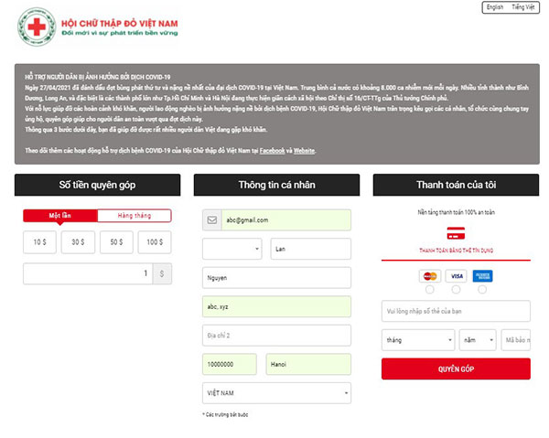The image size is (549, 438).
Task: Click the Mastercard logo
Action: pyautogui.click(x=428, y=275)
